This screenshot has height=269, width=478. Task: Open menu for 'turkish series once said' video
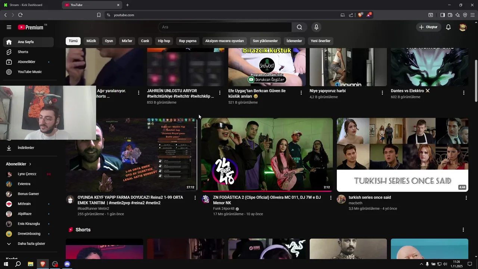[x=466, y=198]
